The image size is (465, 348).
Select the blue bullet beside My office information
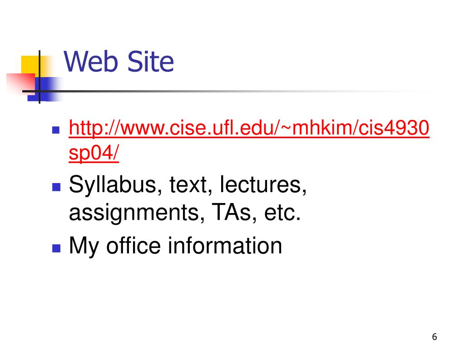pos(56,248)
